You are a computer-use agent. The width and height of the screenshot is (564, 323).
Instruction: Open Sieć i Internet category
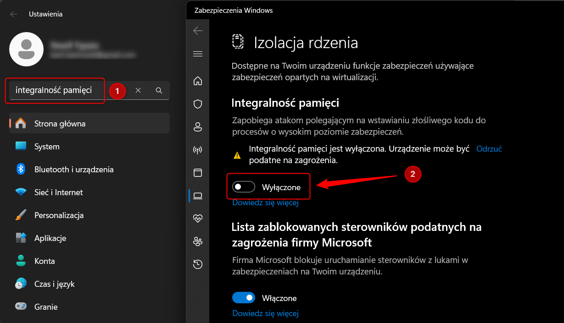[89, 192]
